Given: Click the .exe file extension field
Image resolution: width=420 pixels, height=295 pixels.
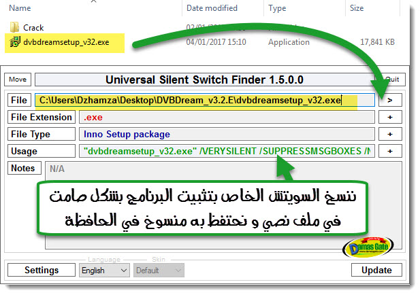Looking at the screenshot, I should point(227,117).
